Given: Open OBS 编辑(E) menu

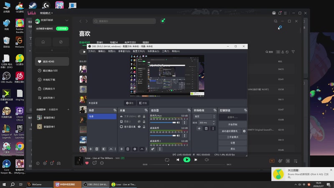Looking at the screenshot, I should [101, 51].
